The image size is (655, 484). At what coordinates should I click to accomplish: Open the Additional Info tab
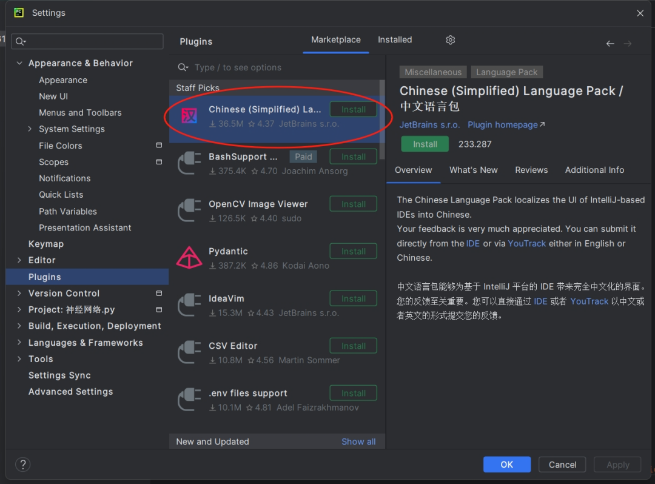click(x=594, y=170)
